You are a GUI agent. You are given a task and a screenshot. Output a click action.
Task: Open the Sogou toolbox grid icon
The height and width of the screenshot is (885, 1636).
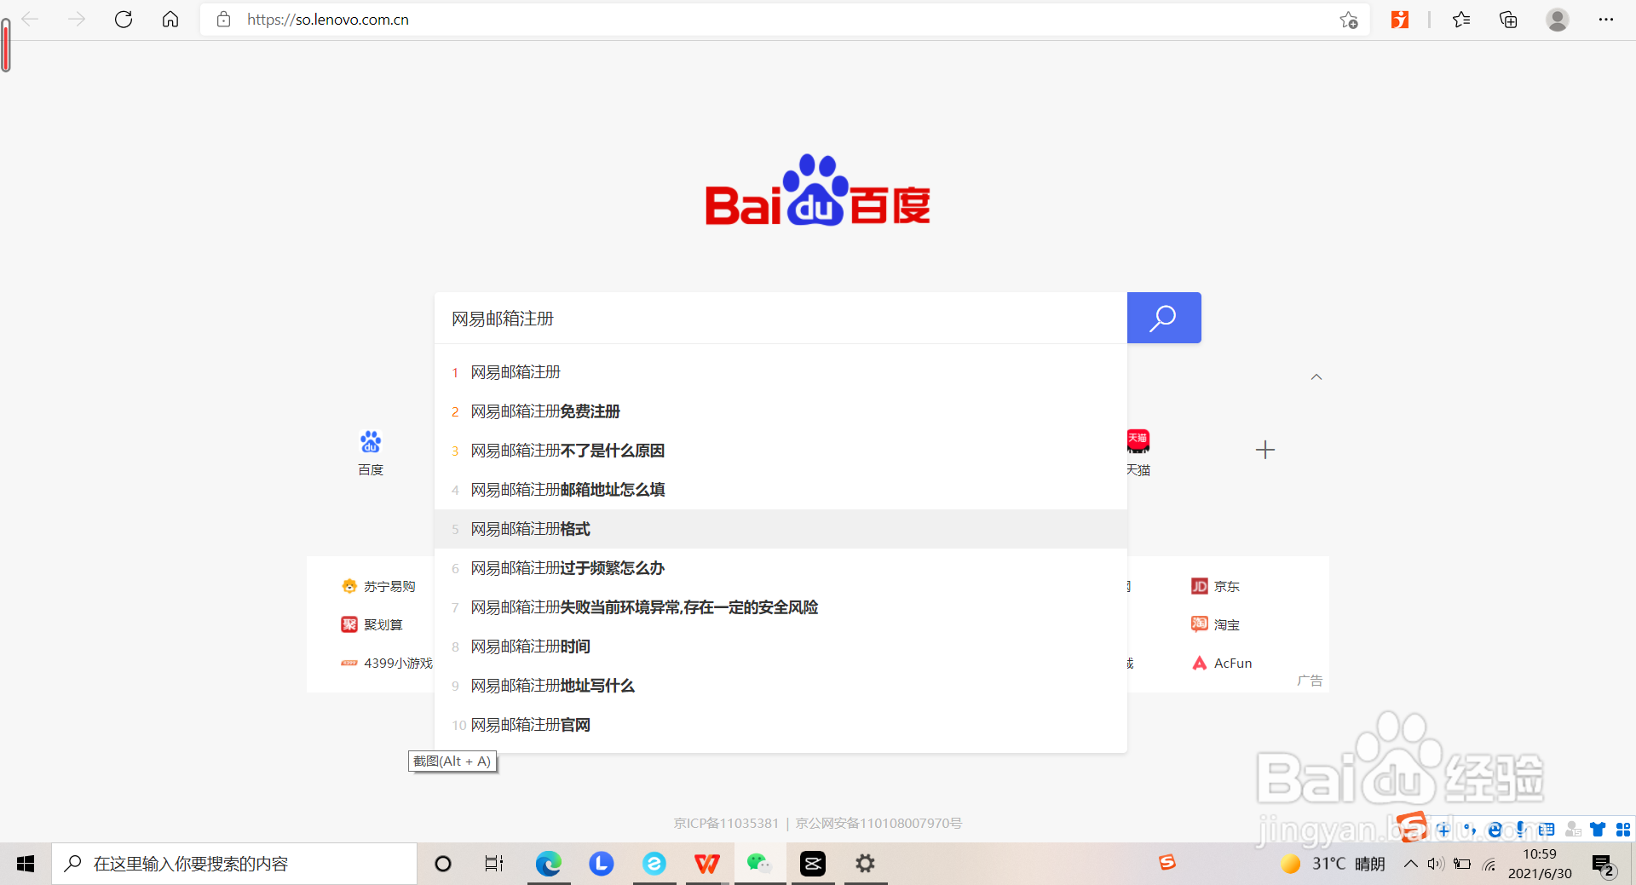(1624, 830)
